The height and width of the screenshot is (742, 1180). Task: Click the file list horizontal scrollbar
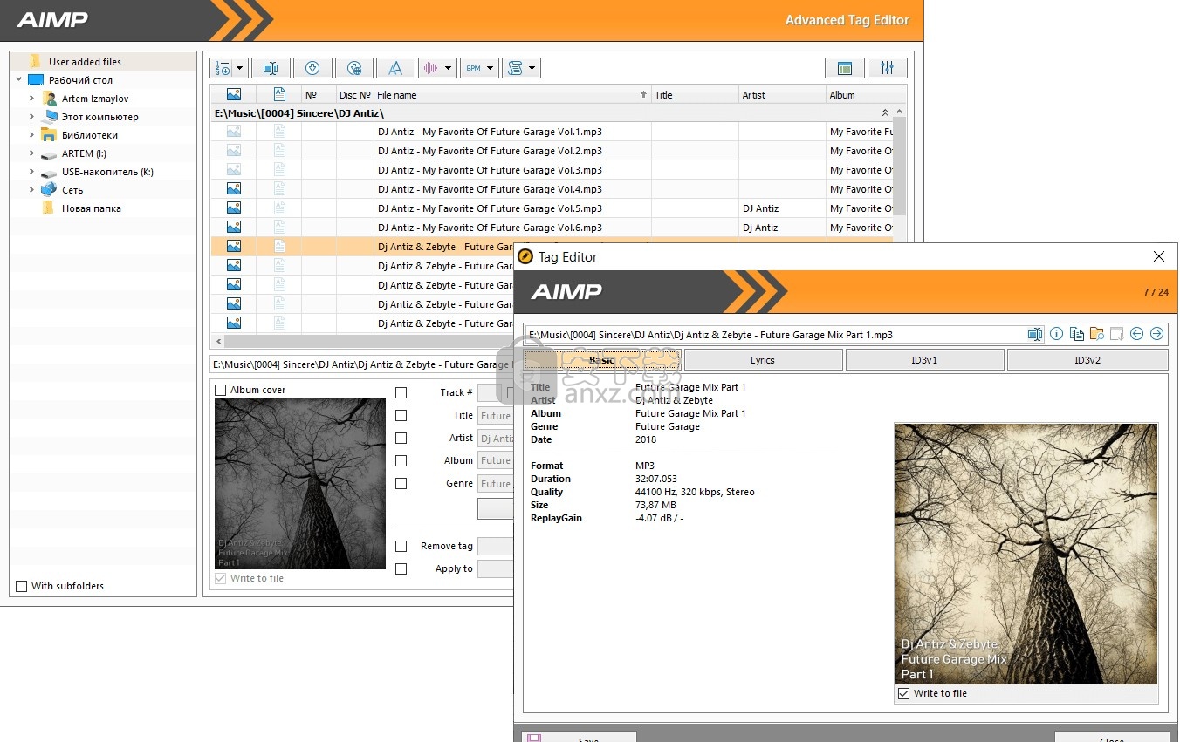coord(367,341)
